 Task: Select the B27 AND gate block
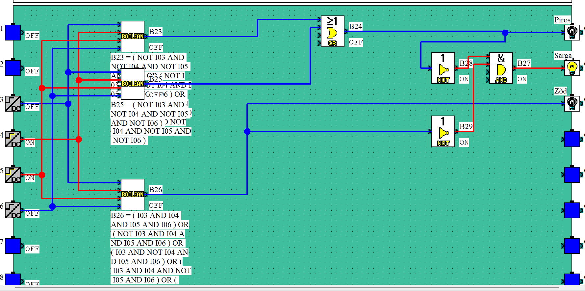(501, 68)
